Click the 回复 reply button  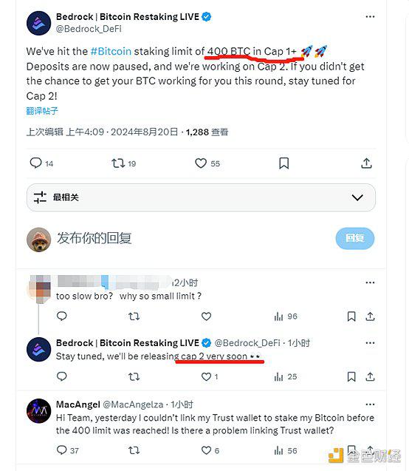click(x=354, y=238)
